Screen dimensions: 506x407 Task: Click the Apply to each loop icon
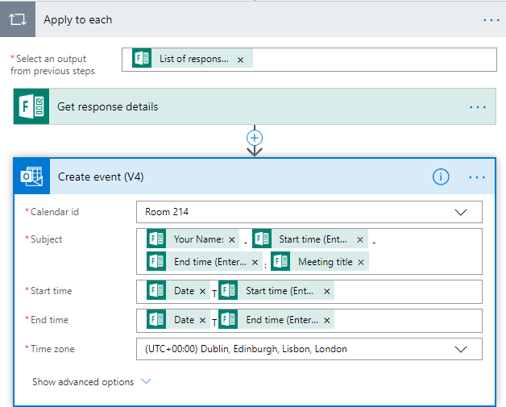pos(18,19)
